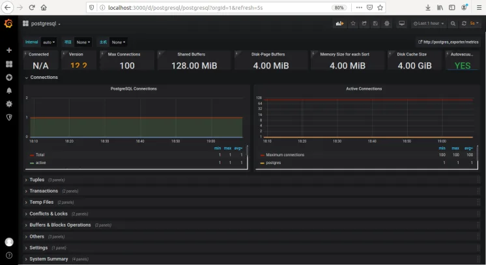Expand the Conflicts & Locks row
The image size is (486, 265).
coord(252,214)
